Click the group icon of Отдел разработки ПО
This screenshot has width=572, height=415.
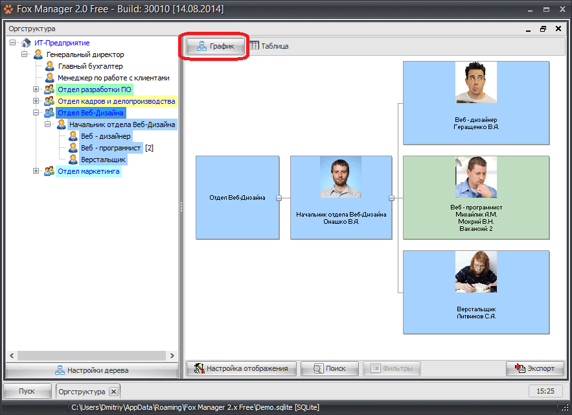pyautogui.click(x=49, y=89)
